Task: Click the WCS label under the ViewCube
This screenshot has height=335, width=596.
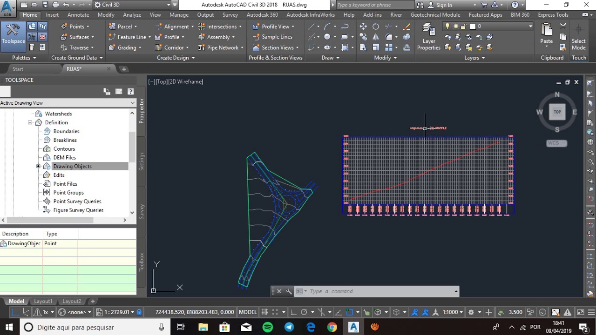Action: click(x=556, y=143)
